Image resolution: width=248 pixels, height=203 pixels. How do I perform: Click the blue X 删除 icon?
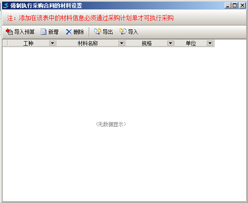(x=69, y=32)
